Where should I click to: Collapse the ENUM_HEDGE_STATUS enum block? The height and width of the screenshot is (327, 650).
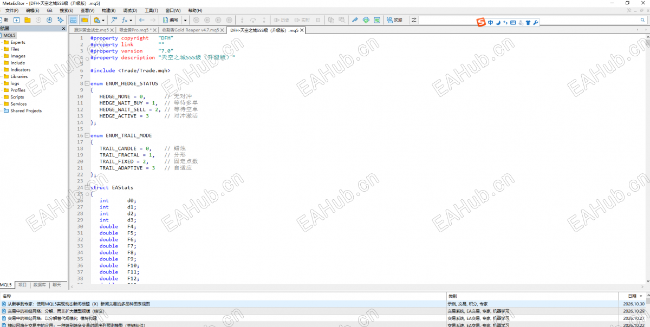(x=87, y=83)
